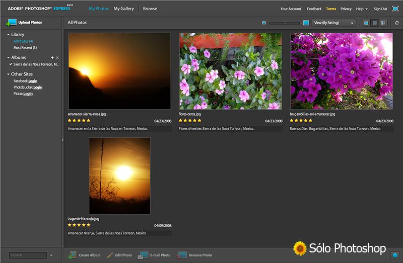The image size is (403, 263).
Task: Click the small thumbnail size icon
Action: pos(263,23)
